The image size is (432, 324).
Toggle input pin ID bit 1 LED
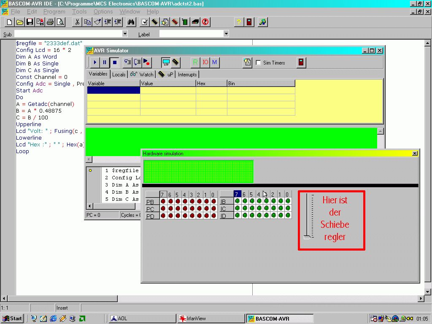coord(281,216)
